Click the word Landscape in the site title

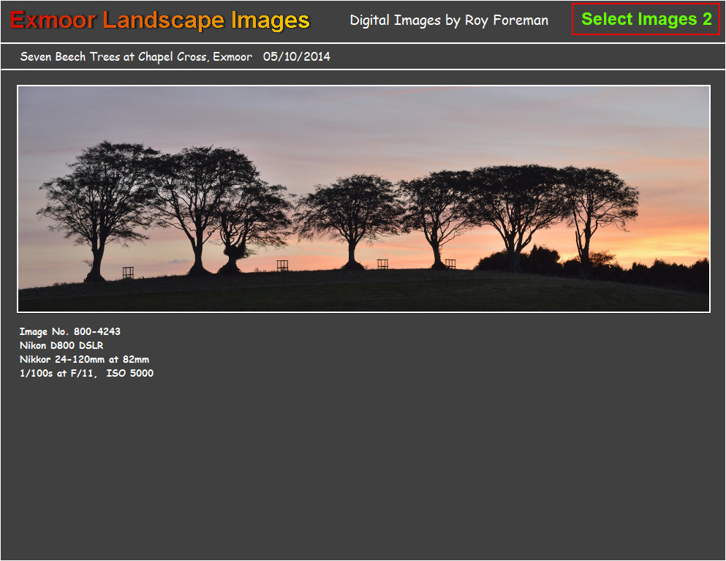pyautogui.click(x=162, y=21)
